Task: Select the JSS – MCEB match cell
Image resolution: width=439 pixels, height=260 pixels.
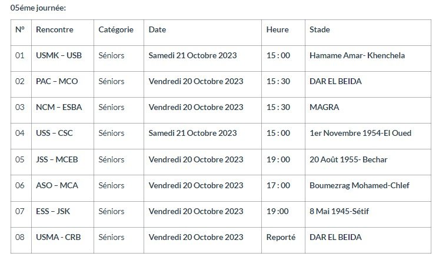Action: tap(59, 159)
